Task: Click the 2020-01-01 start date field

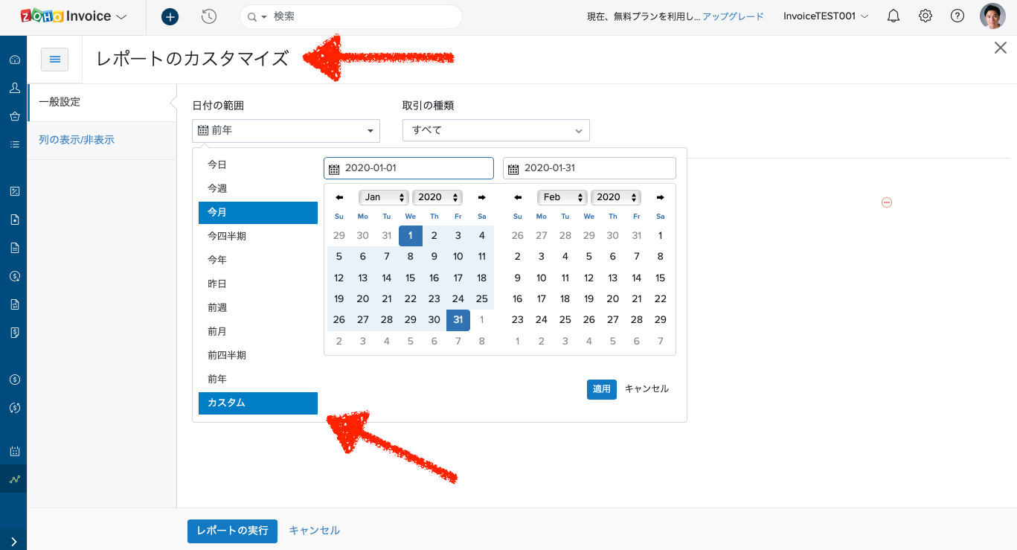Action: (x=408, y=168)
